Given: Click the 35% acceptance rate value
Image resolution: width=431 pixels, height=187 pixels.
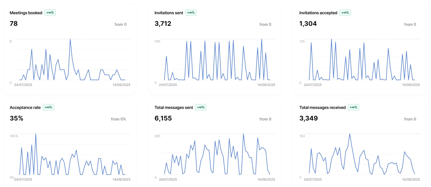Looking at the screenshot, I should [16, 118].
